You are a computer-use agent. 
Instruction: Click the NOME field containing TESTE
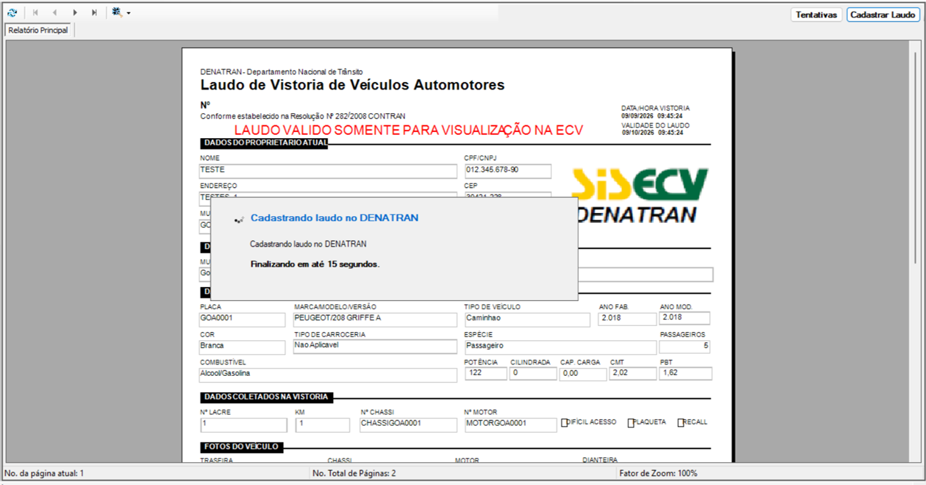click(x=328, y=171)
